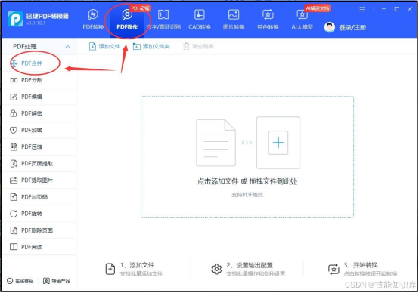
Task: Click the 迅捷PDF转换器 logo
Action: (x=15, y=19)
